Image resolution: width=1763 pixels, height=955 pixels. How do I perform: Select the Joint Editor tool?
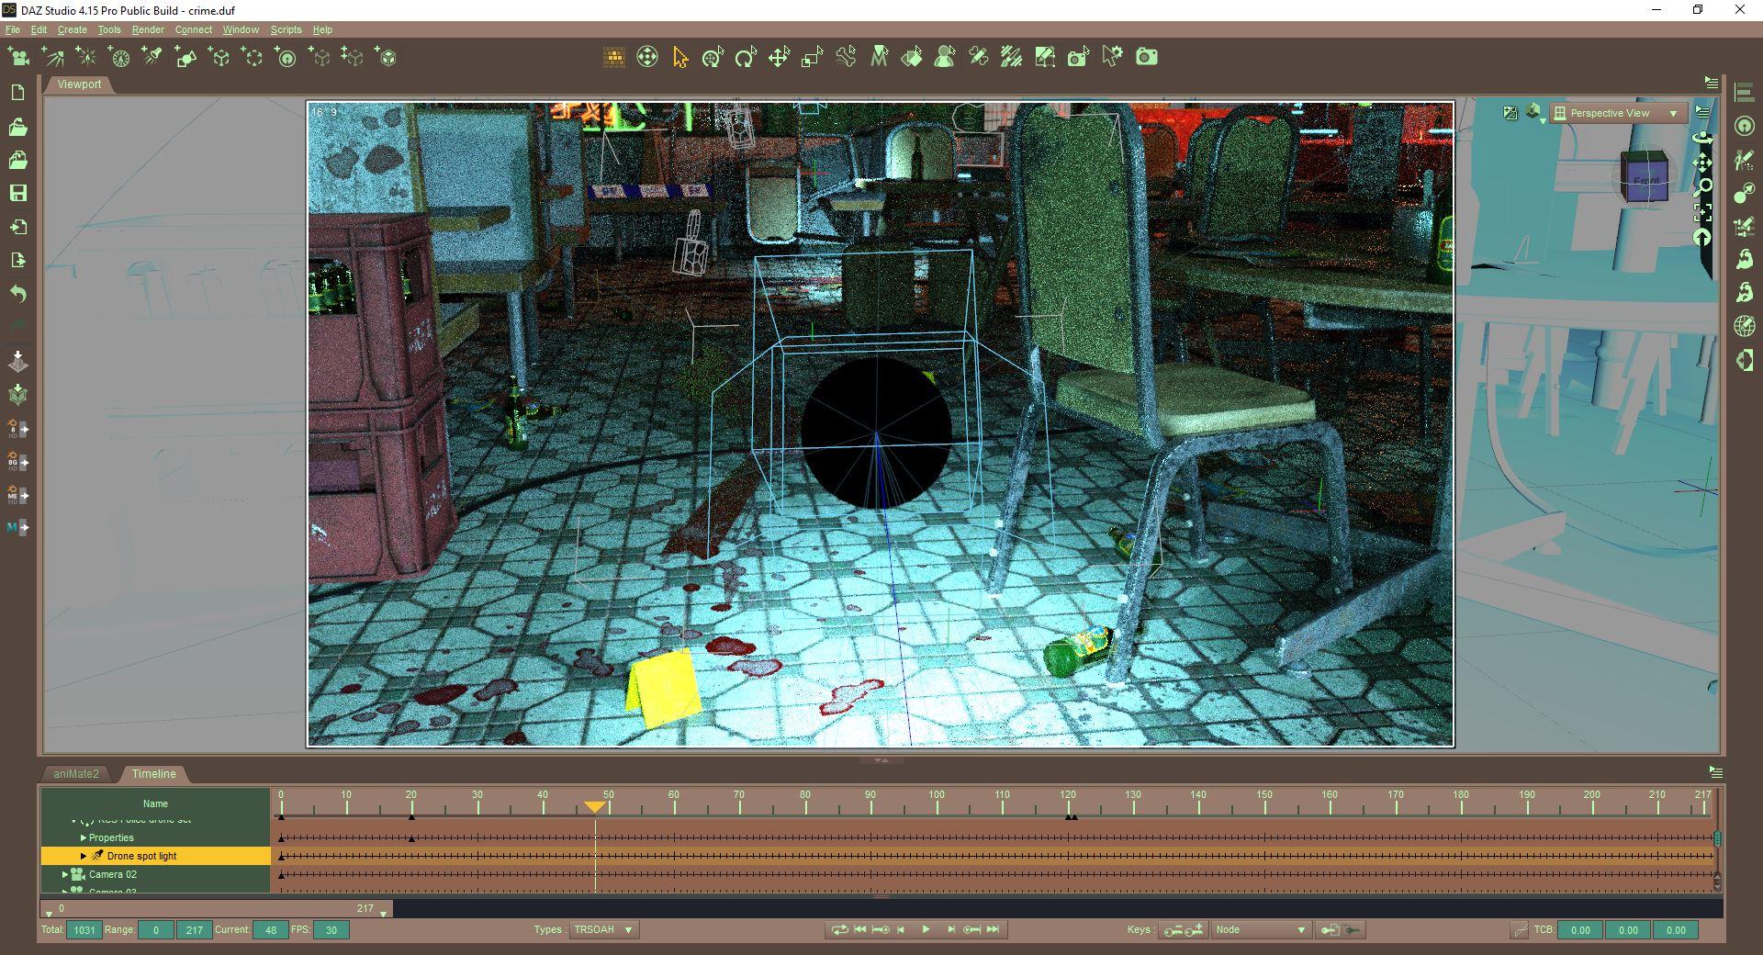(978, 58)
